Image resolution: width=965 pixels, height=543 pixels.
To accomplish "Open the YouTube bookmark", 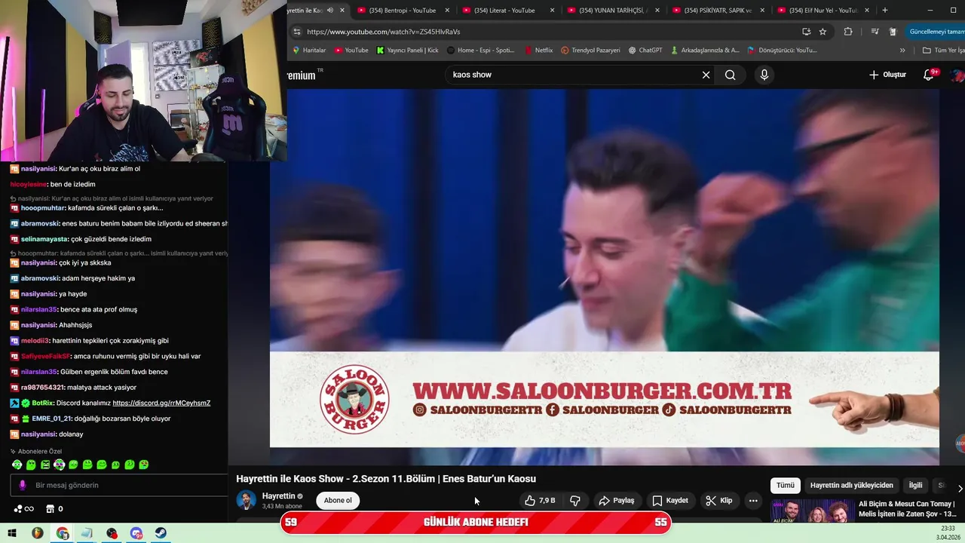I will tap(351, 51).
